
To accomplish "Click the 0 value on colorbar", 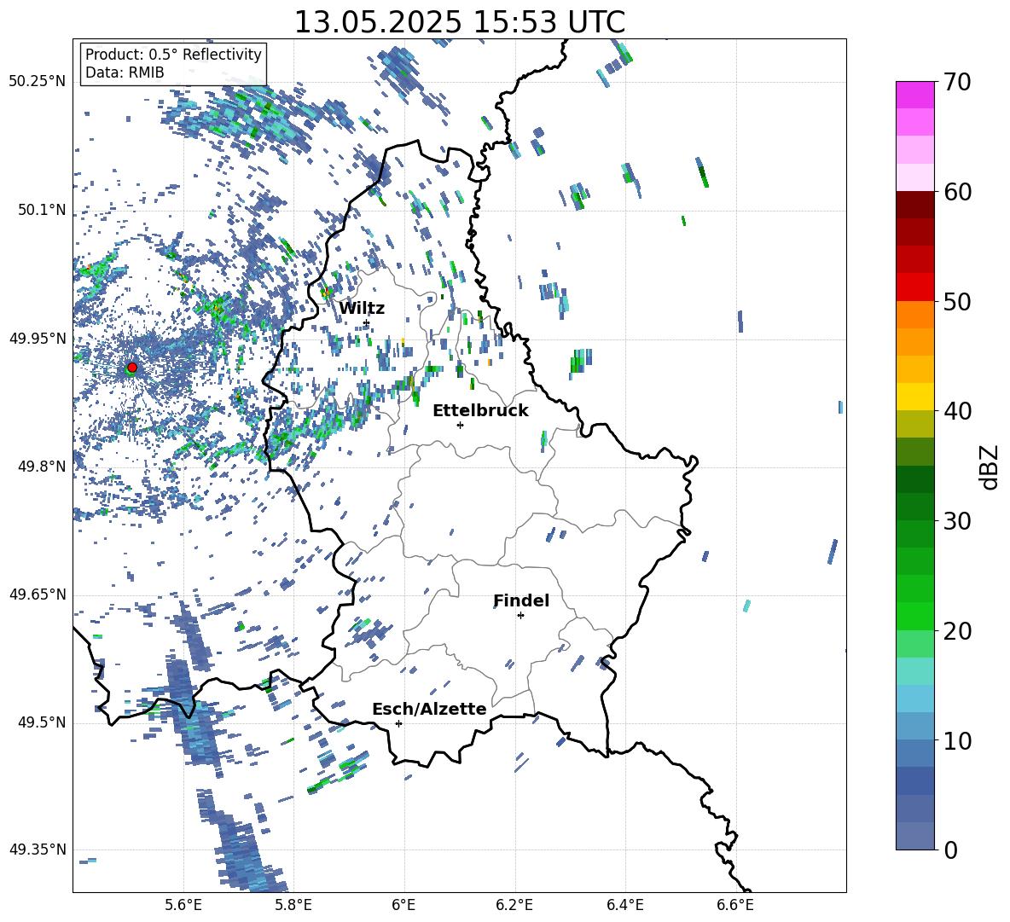I will point(950,850).
